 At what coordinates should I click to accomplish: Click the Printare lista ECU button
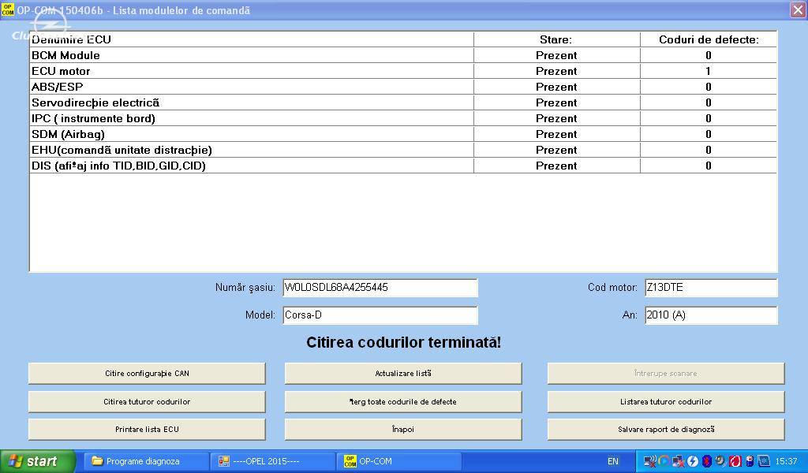(x=147, y=430)
